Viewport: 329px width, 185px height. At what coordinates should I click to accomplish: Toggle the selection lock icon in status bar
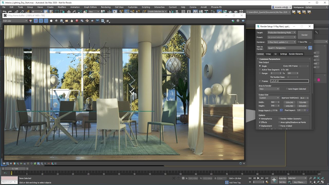click(179, 178)
